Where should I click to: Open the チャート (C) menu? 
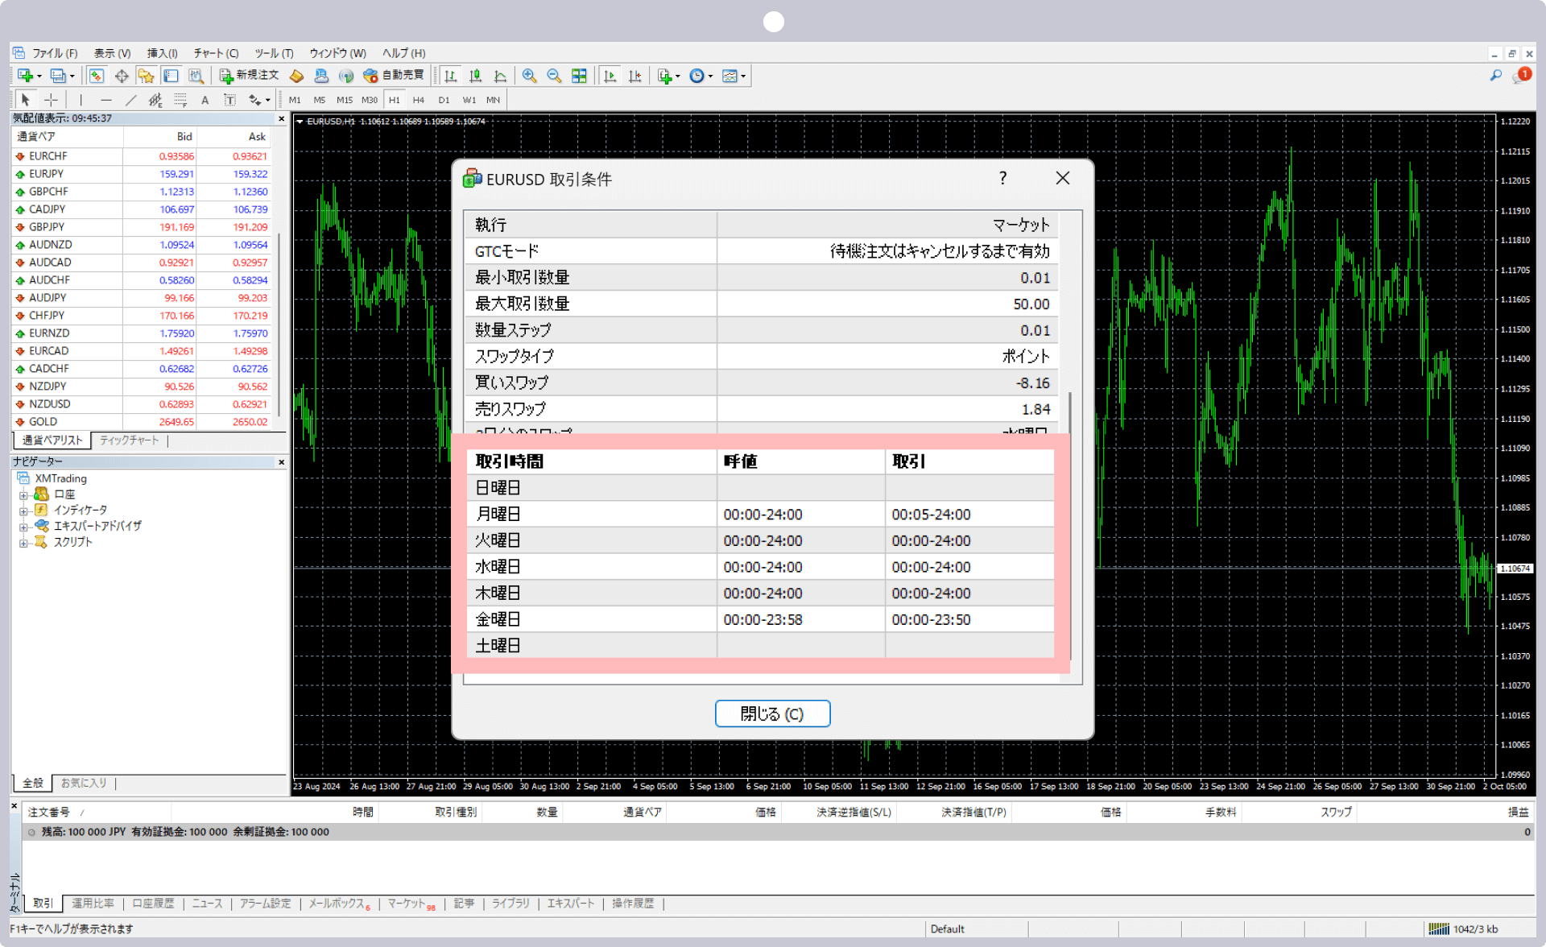tap(216, 53)
